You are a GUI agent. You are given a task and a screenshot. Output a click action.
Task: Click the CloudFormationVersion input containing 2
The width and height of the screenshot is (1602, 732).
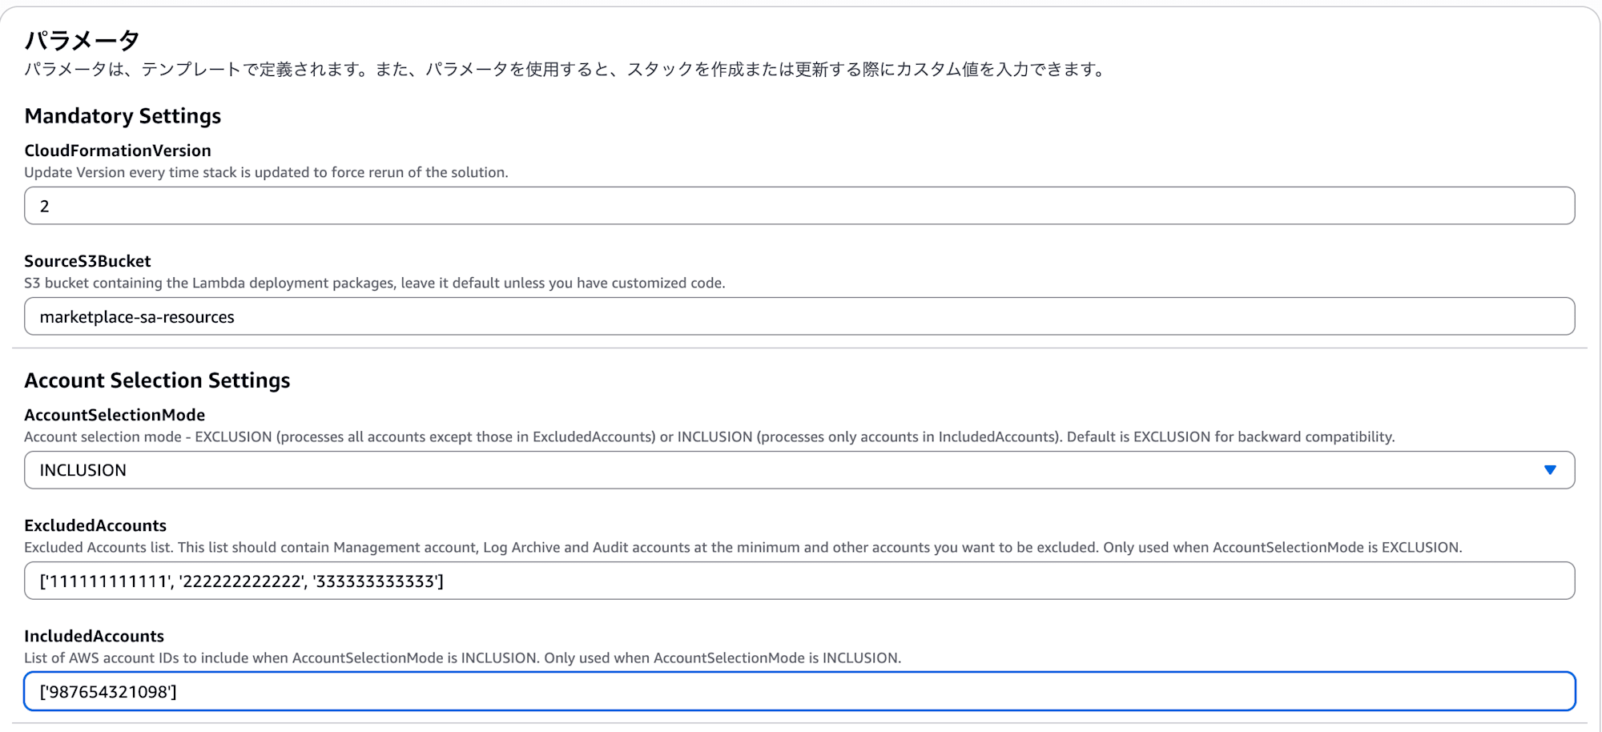pos(400,206)
